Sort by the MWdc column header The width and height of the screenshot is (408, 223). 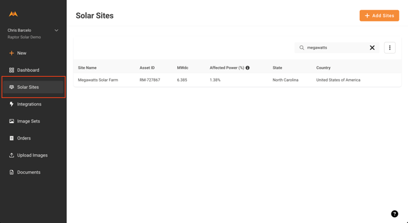pos(183,68)
